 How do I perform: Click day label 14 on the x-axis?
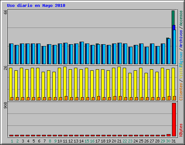[x=81, y=141]
